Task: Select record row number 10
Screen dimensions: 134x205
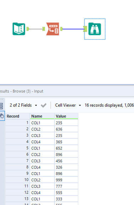Action: [x=18, y=180]
